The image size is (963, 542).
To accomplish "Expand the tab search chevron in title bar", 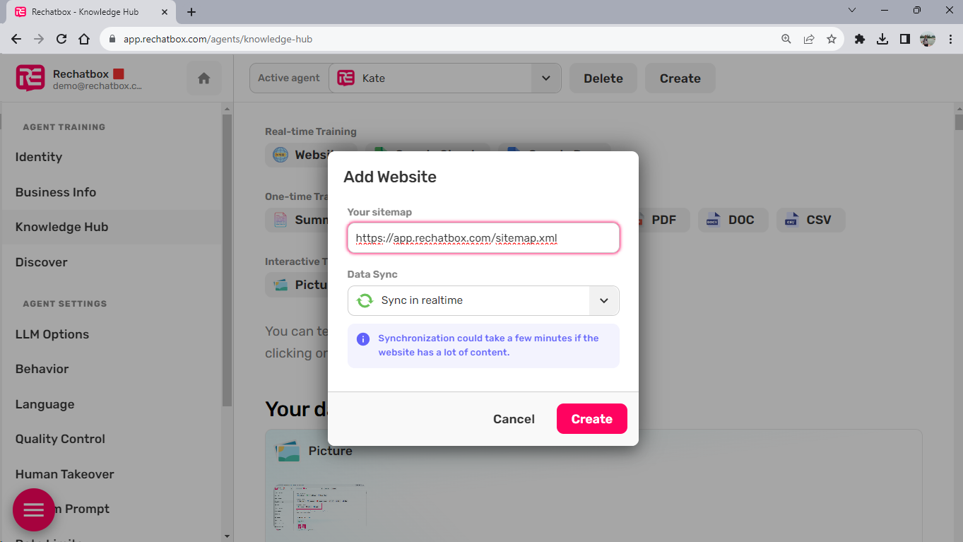I will [851, 11].
